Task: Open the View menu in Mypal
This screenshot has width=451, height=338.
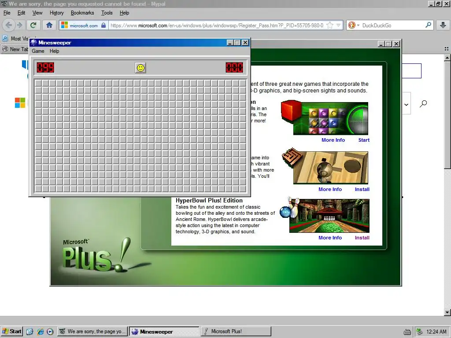Action: [x=37, y=13]
